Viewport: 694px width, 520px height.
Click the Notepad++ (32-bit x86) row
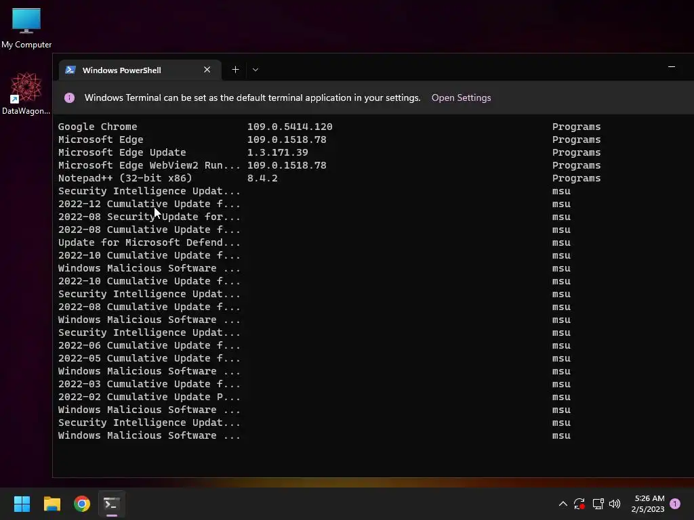[125, 178]
